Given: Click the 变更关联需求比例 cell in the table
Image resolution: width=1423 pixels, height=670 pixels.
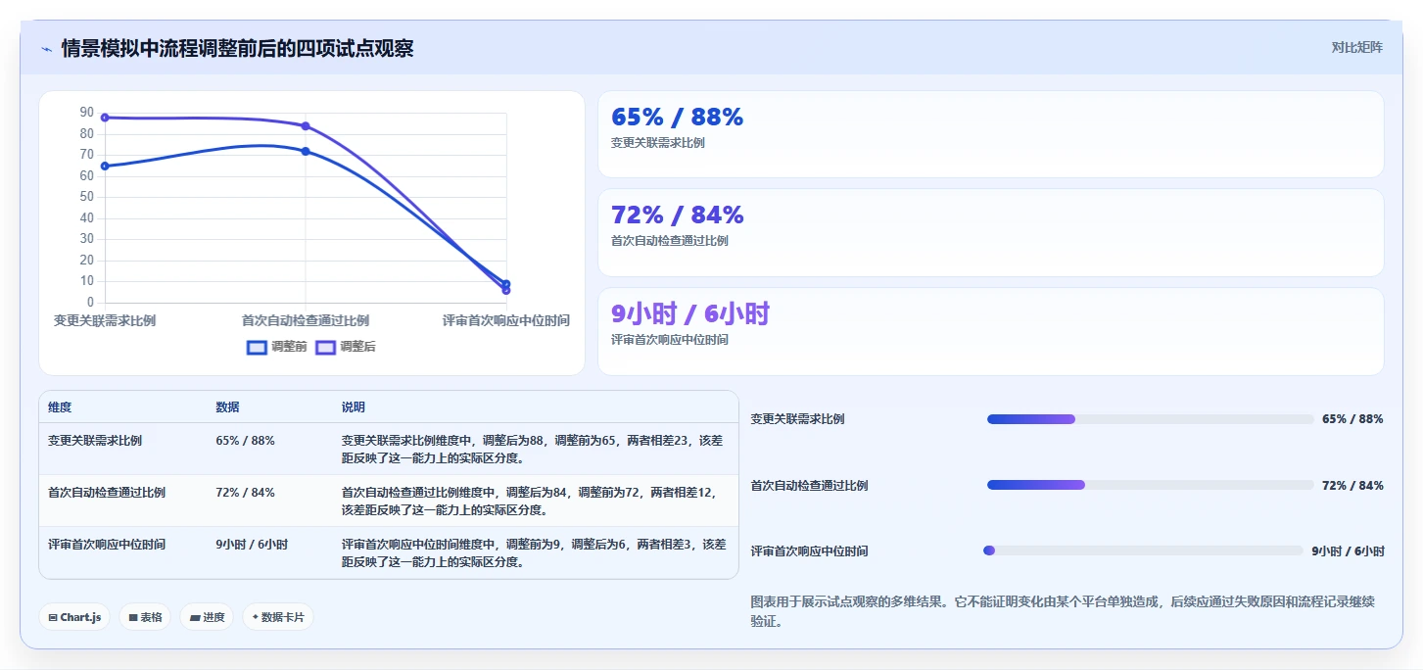Looking at the screenshot, I should tap(95, 441).
